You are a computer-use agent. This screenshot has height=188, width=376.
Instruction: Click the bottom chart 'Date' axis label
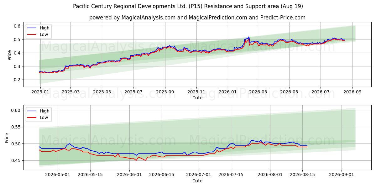197,181
